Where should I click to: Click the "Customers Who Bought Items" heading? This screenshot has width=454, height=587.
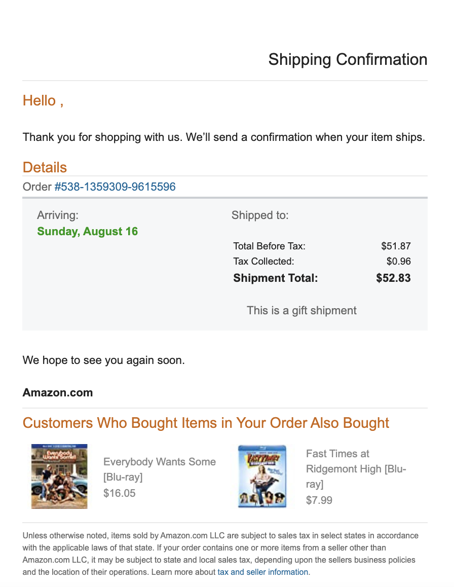(206, 423)
